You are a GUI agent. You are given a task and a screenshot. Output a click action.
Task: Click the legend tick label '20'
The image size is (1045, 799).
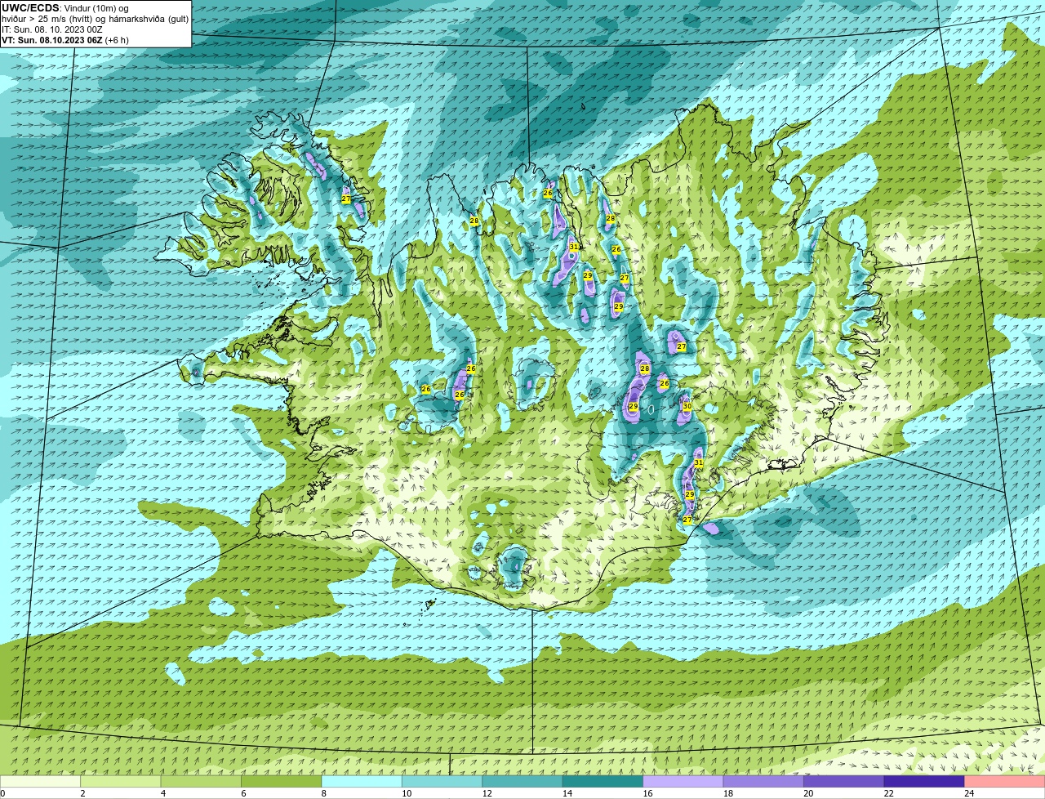click(808, 793)
